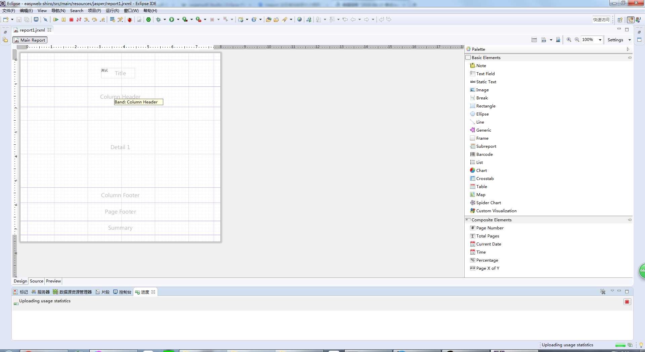This screenshot has width=645, height=352.
Task: Launch Run with the green play circle
Action: pyautogui.click(x=172, y=19)
